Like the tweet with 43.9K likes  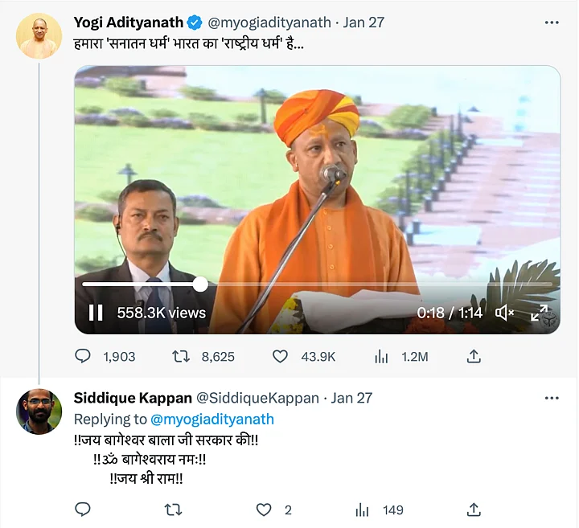point(280,356)
